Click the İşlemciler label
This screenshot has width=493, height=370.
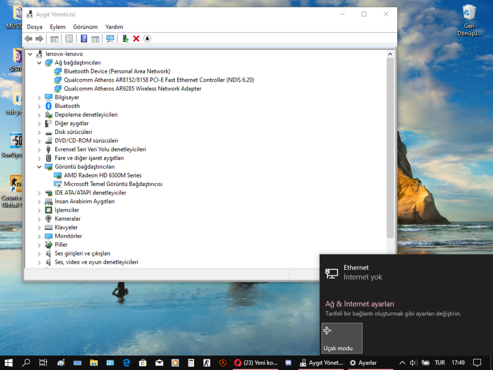pyautogui.click(x=67, y=210)
